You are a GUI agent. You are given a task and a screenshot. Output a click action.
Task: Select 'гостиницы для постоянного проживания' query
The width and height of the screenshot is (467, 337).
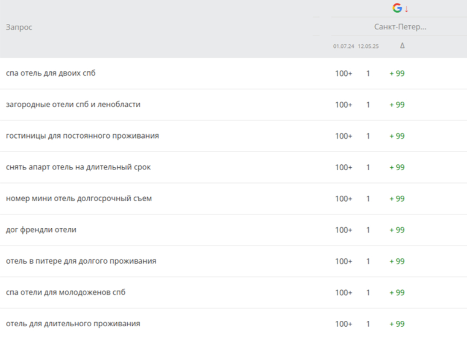pos(82,136)
